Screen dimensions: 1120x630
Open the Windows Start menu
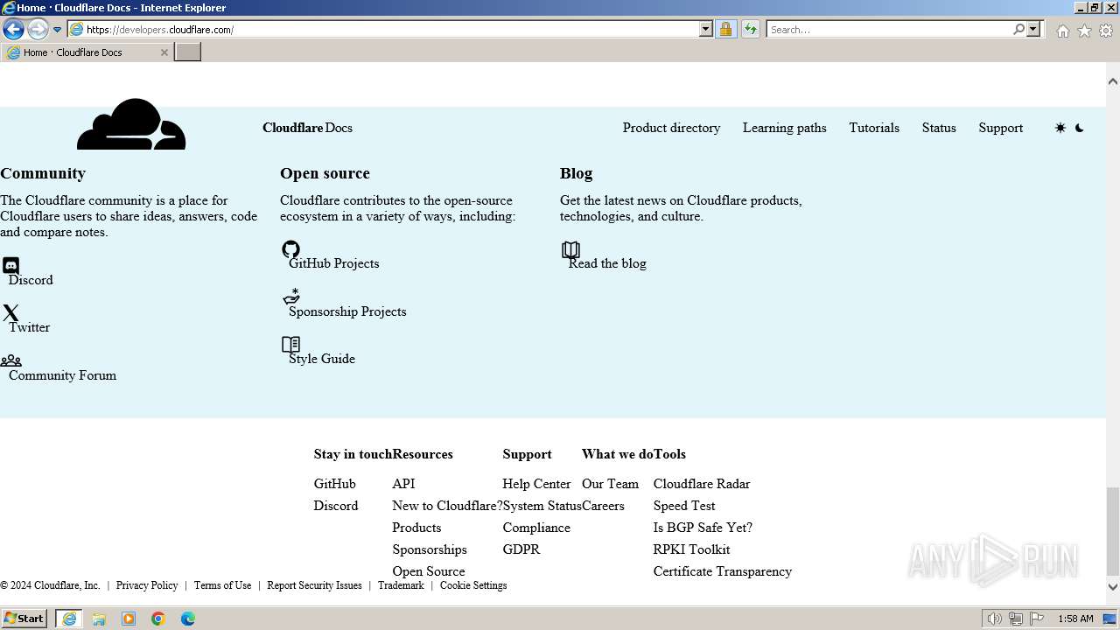[x=24, y=618]
